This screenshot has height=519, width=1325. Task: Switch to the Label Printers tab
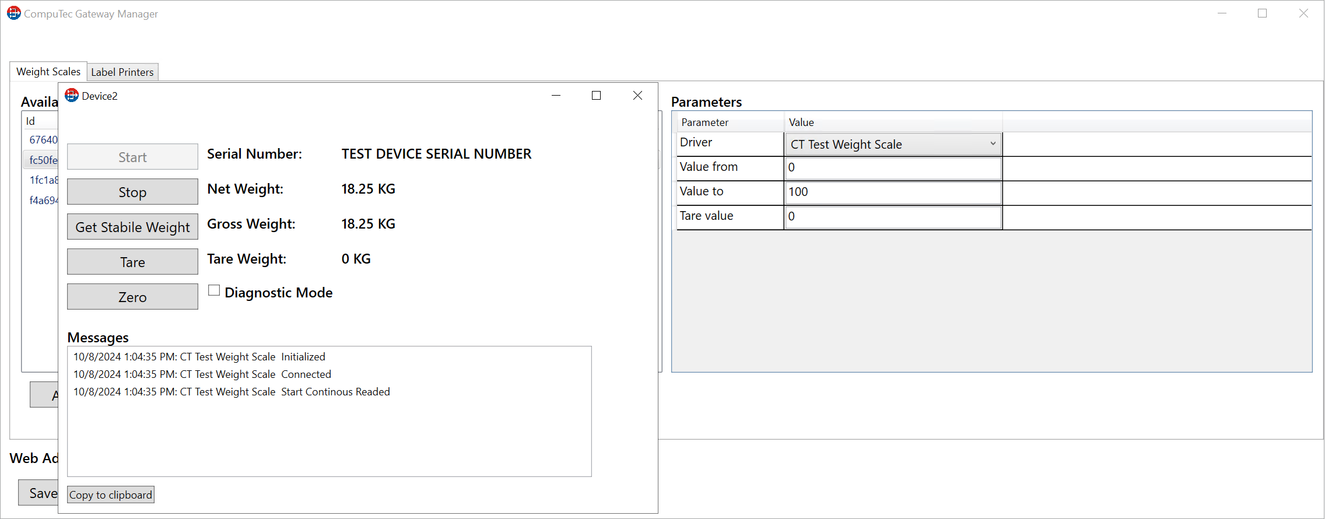122,72
